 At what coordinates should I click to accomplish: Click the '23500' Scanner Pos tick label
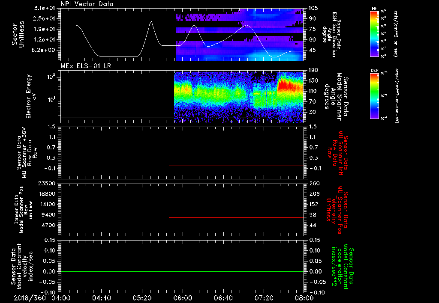click(x=46, y=184)
